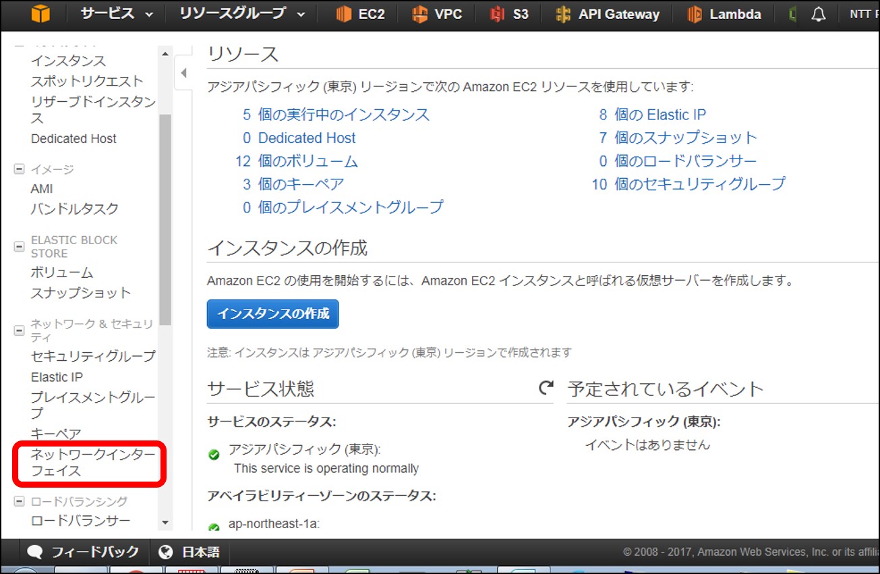Click the AWS cube logo icon
Screen dimensions: 880x574
pyautogui.click(x=40, y=13)
